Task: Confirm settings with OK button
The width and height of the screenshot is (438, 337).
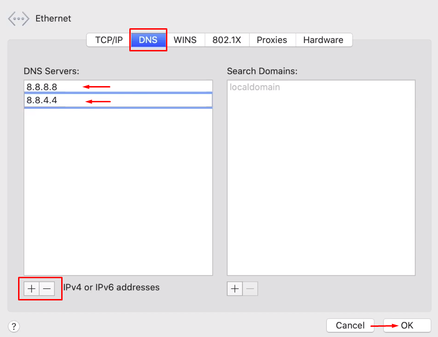Action: tap(407, 325)
